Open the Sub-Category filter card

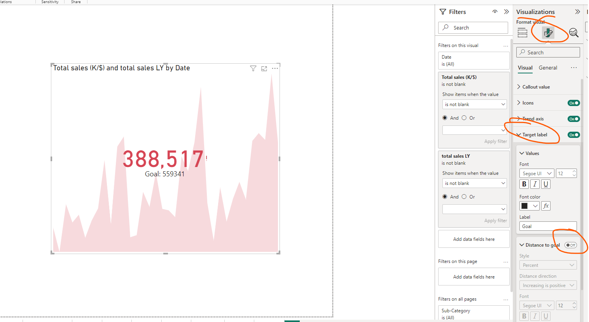click(x=474, y=313)
